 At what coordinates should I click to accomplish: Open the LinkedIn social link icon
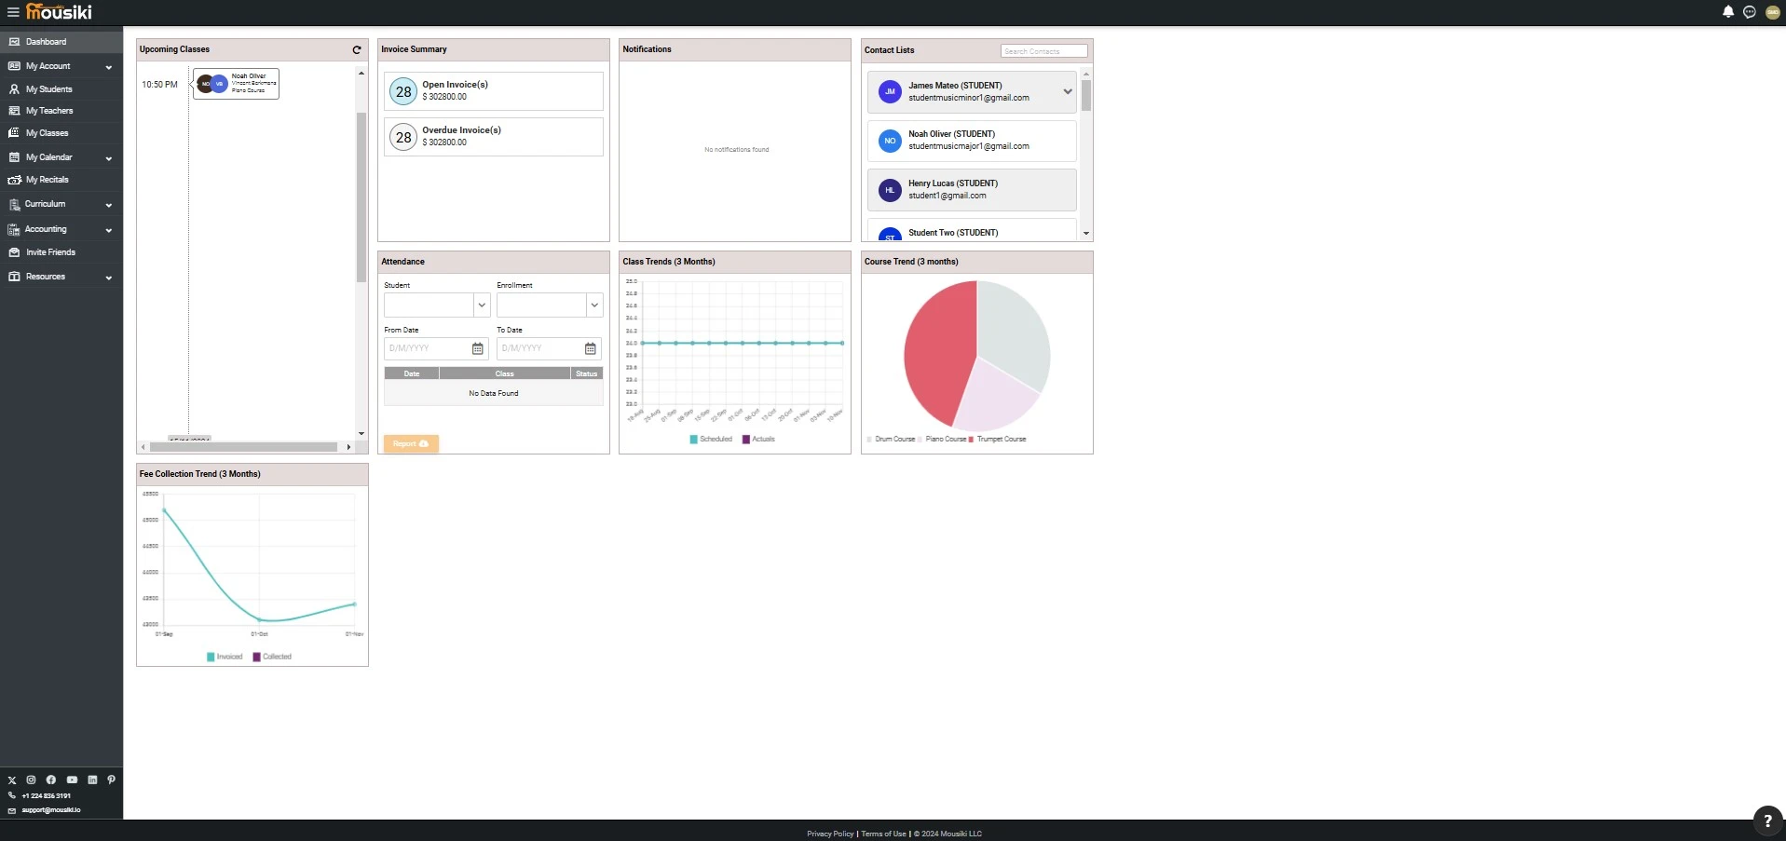pyautogui.click(x=92, y=780)
